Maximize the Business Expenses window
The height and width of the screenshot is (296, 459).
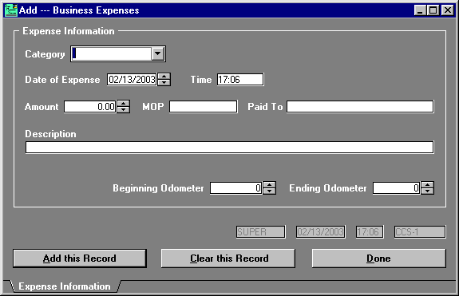[x=433, y=10]
